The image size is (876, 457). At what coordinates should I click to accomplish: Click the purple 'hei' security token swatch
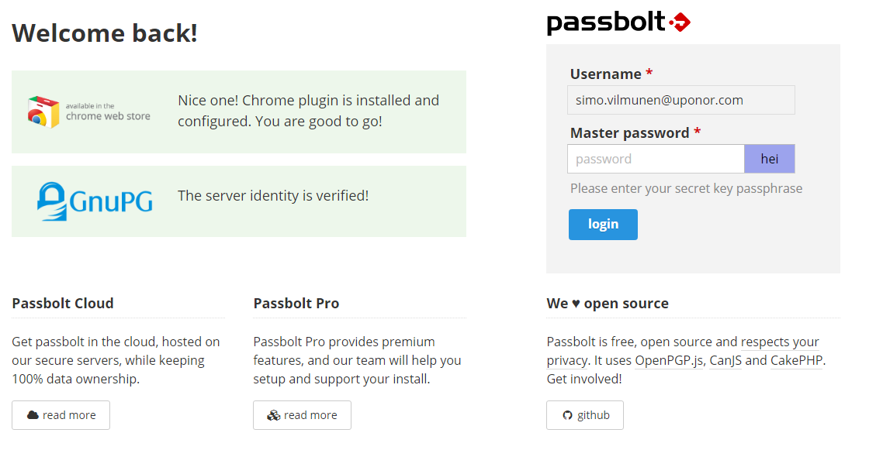click(769, 159)
